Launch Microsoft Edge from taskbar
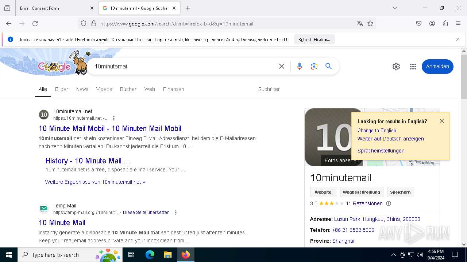The width and height of the screenshot is (467, 262). (x=150, y=255)
